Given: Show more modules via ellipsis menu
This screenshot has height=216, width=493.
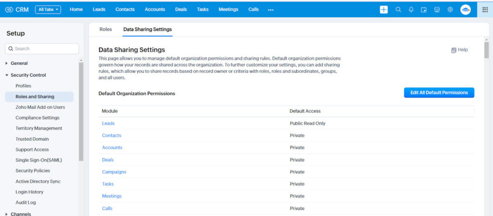Looking at the screenshot, I should [x=271, y=10].
